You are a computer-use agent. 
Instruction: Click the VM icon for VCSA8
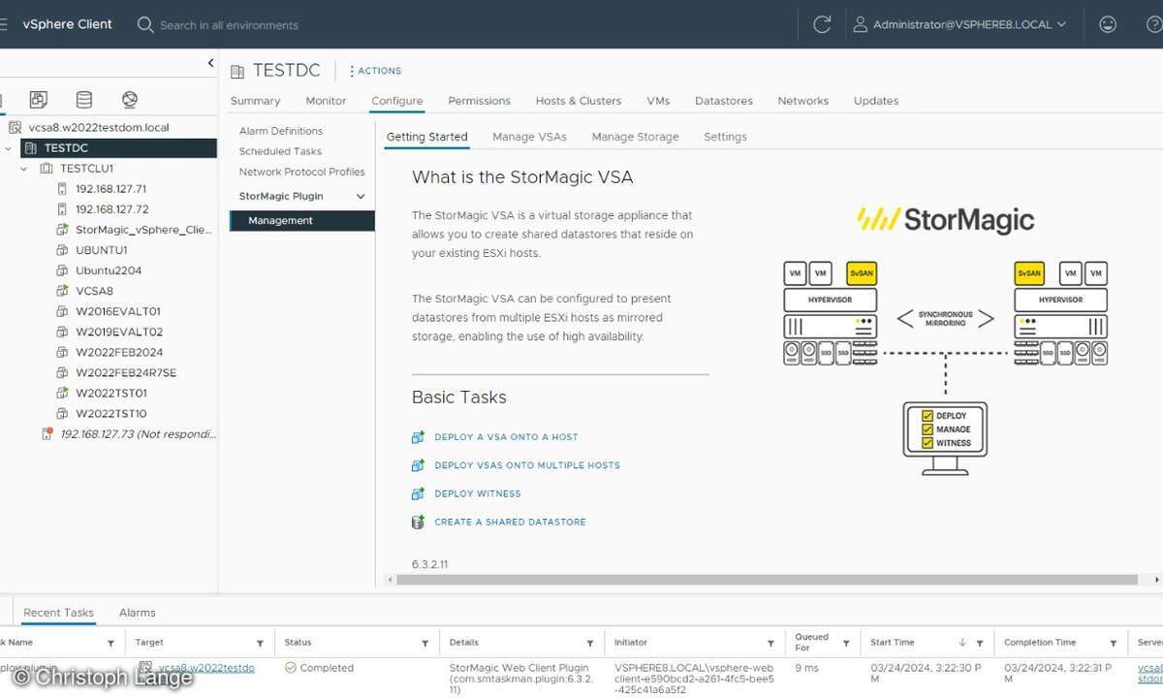click(x=63, y=291)
